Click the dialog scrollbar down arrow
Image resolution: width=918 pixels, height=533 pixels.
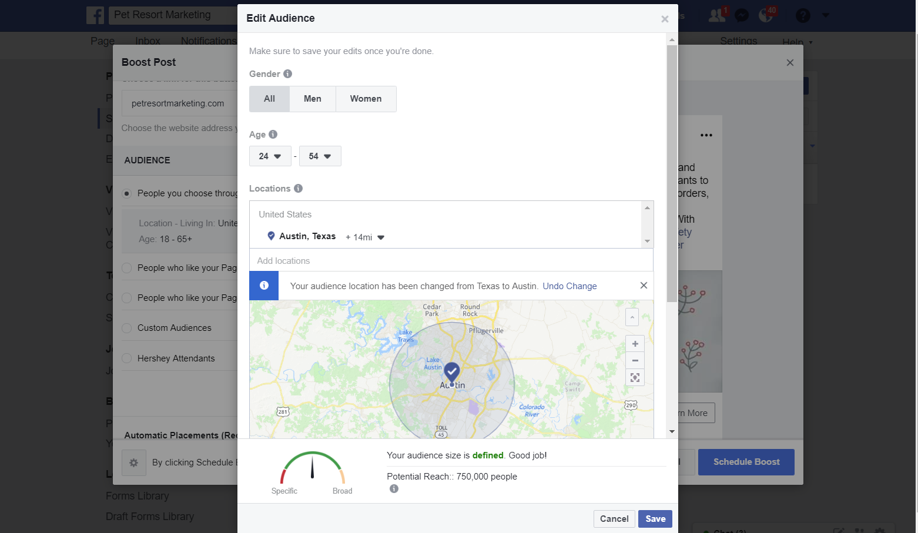(672, 432)
